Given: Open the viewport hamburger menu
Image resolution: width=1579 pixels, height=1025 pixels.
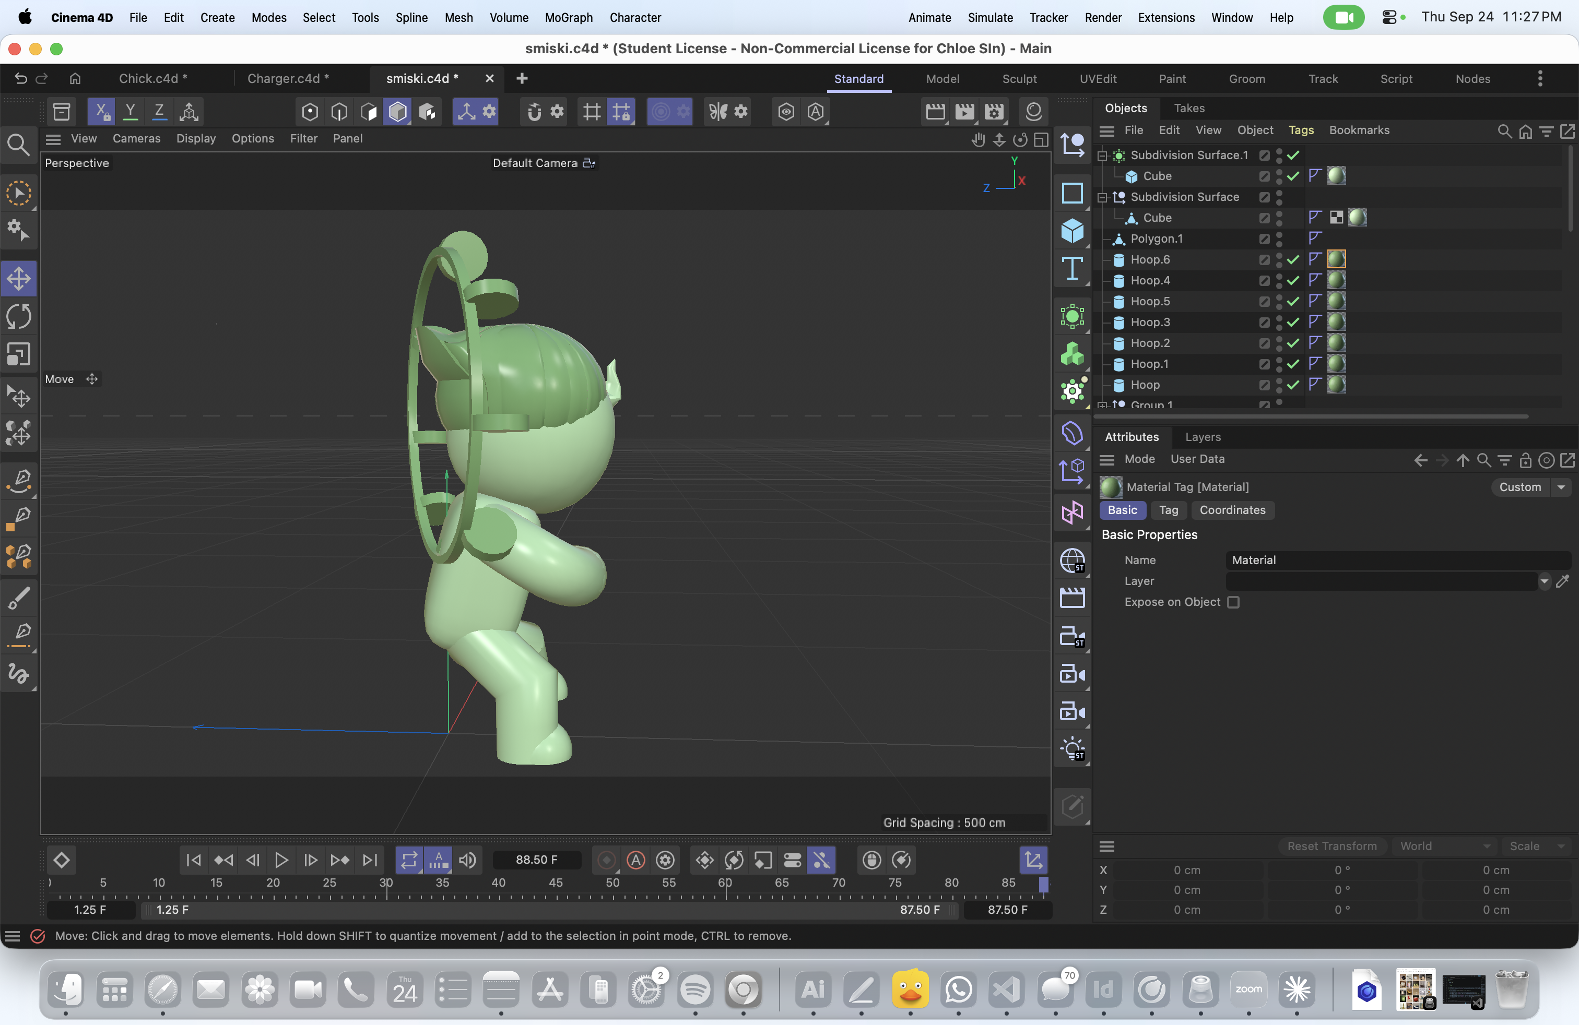Looking at the screenshot, I should tap(53, 139).
